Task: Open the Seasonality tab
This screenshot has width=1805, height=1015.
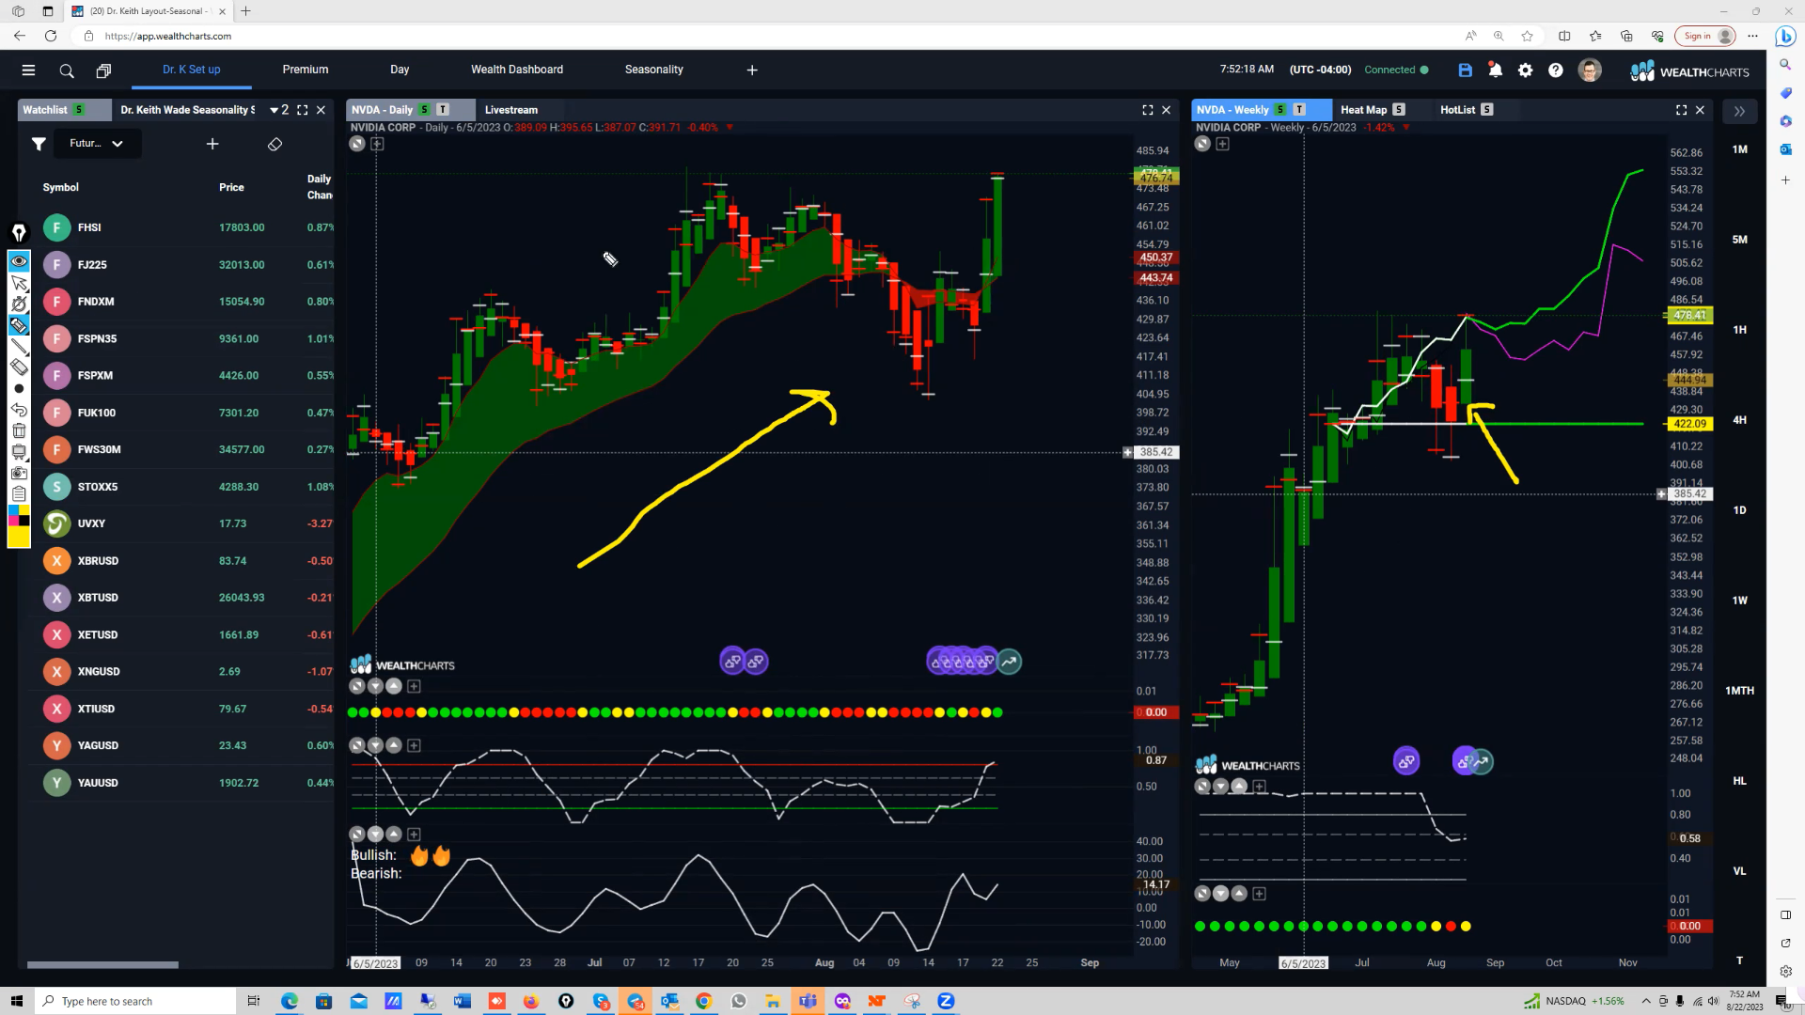Action: click(654, 70)
